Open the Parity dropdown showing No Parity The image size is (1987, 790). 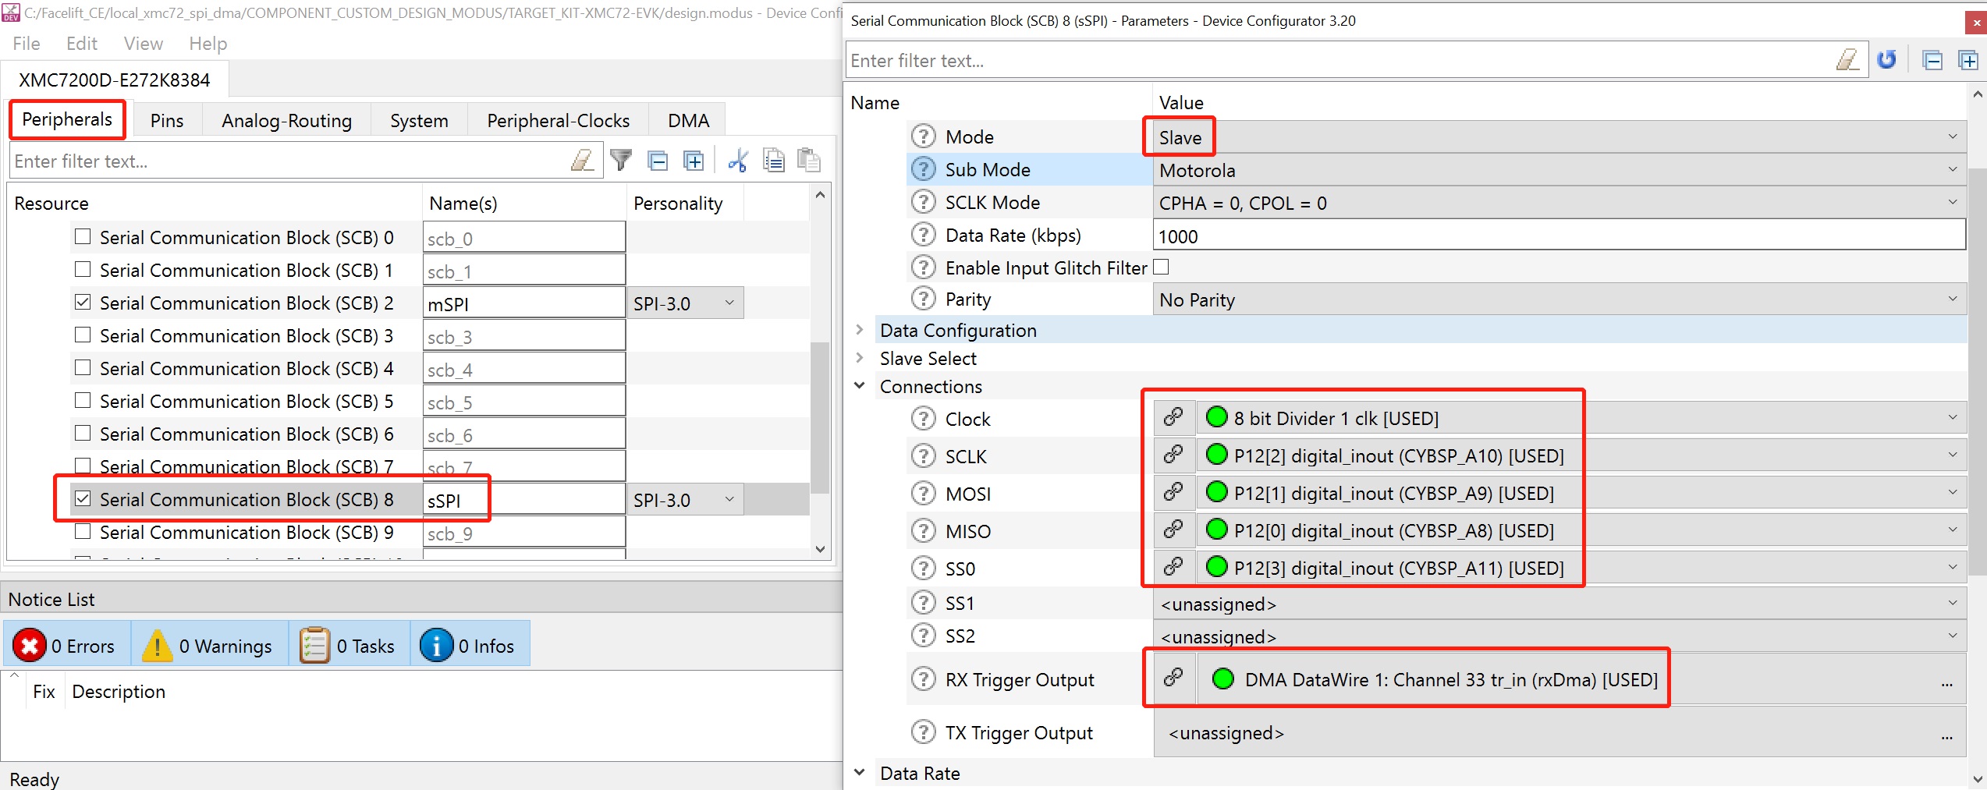click(1559, 299)
